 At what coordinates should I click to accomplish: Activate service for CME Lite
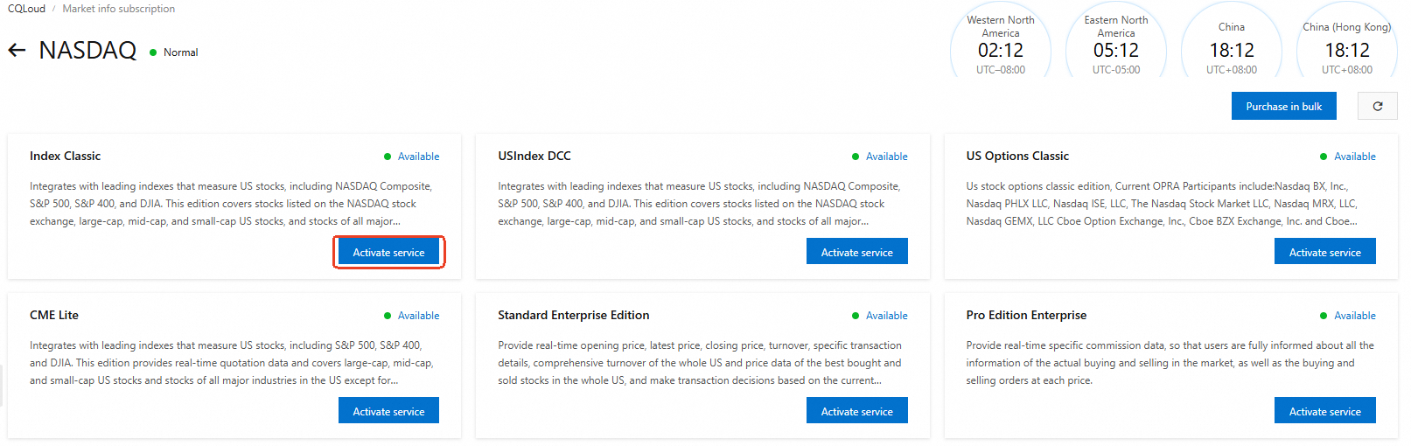point(388,411)
